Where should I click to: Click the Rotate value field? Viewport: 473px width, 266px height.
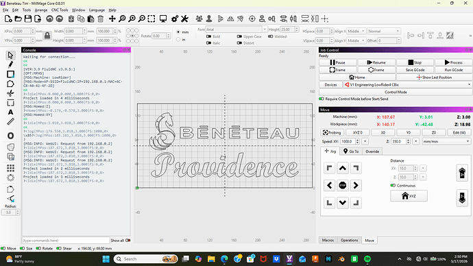coord(158,36)
